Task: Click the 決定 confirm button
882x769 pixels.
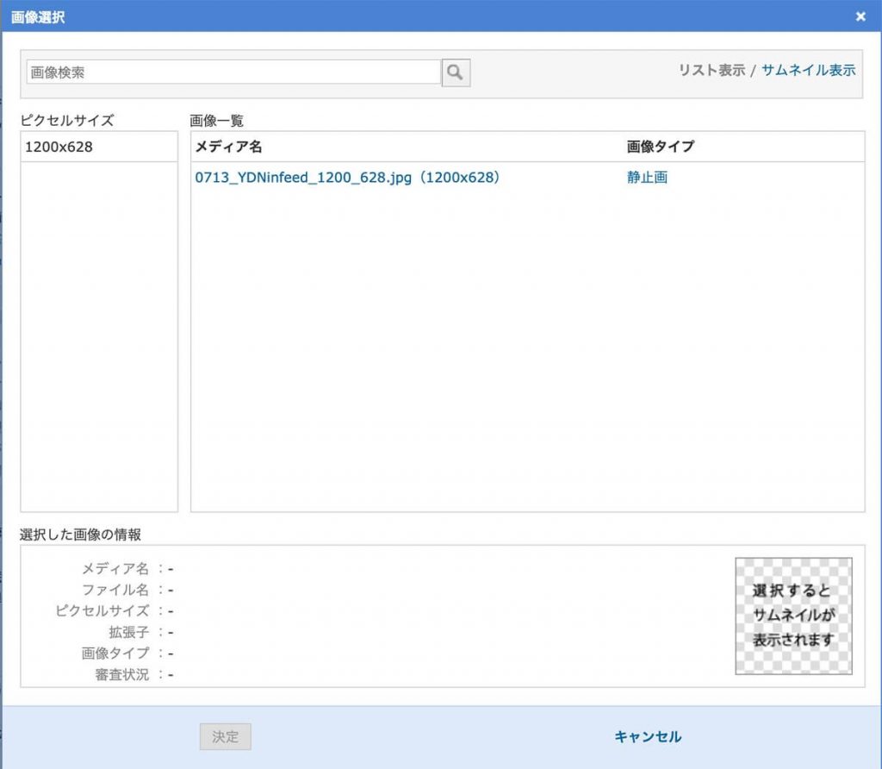Action: pyautogui.click(x=225, y=736)
